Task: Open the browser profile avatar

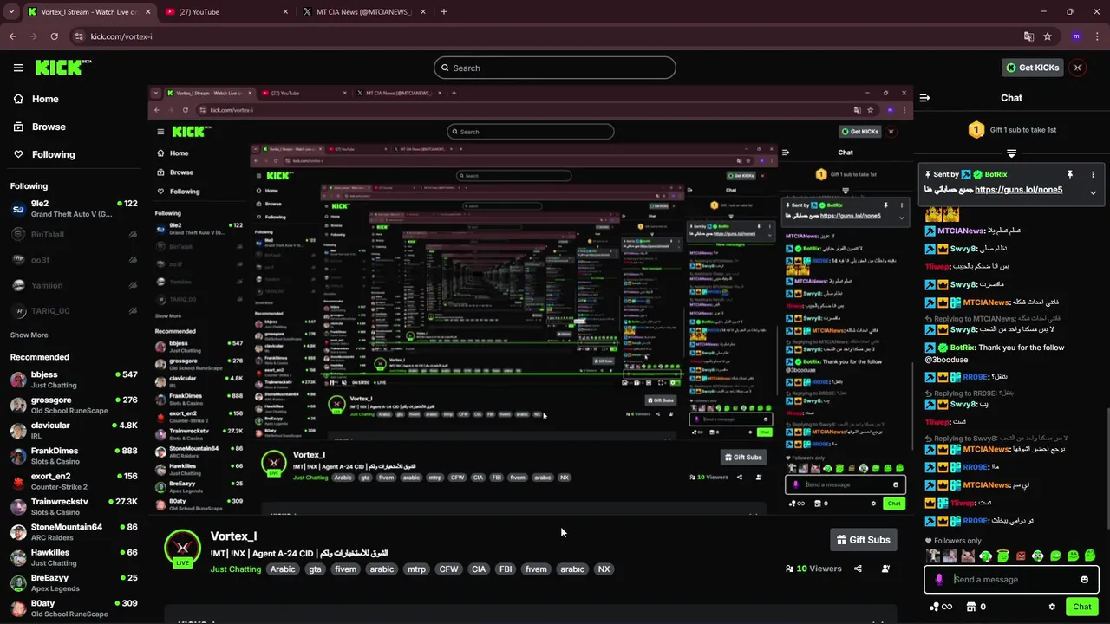Action: point(1076,36)
